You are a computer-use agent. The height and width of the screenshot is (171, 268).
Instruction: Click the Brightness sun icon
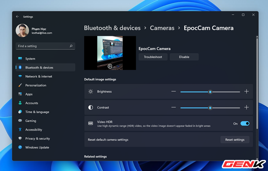90,92
